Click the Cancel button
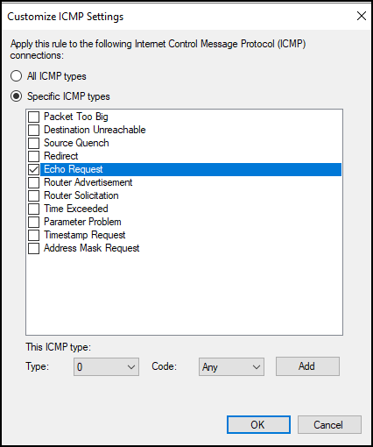This screenshot has height=447, width=373. pos(329,425)
